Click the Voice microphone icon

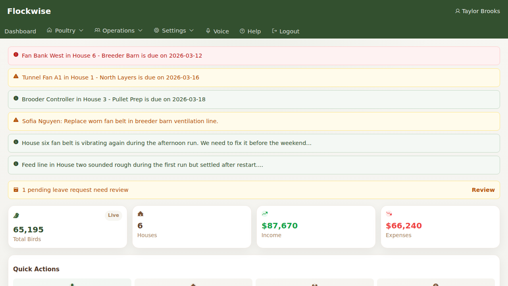(208, 31)
